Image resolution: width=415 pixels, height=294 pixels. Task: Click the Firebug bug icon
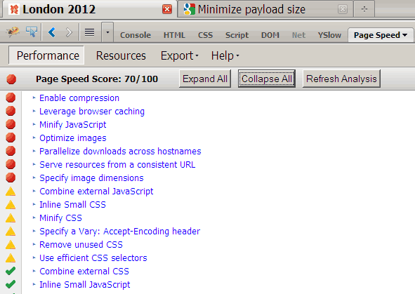(13, 32)
